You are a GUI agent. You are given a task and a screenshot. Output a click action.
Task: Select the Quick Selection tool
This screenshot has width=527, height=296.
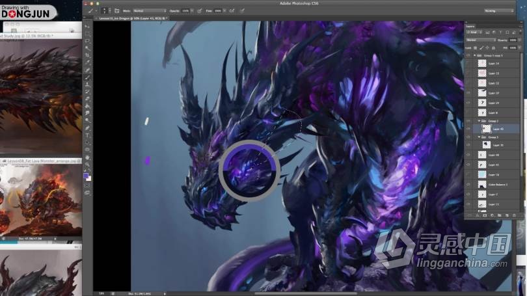87,48
